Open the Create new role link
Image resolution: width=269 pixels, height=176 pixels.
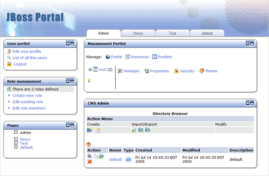click(x=27, y=96)
